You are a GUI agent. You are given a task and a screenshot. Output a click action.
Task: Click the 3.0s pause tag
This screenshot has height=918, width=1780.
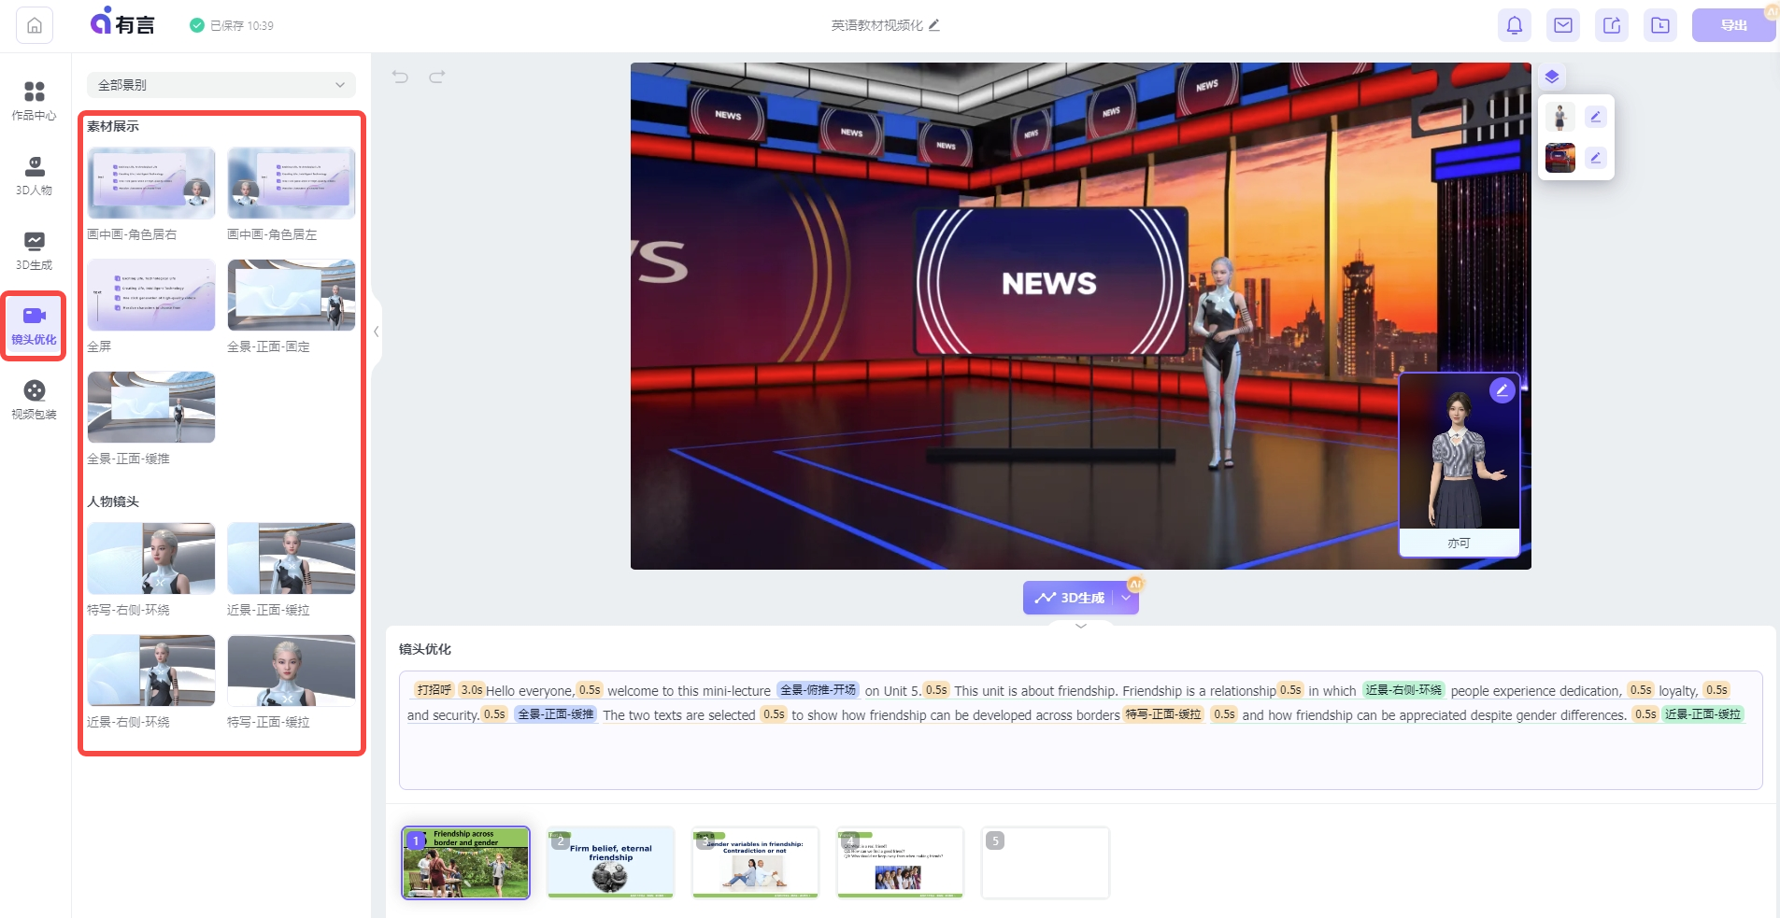[x=471, y=690]
